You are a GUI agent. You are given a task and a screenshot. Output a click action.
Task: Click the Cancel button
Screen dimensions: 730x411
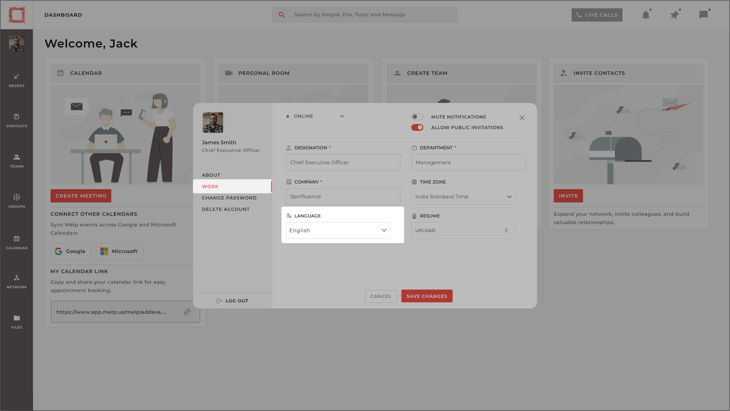pos(381,296)
